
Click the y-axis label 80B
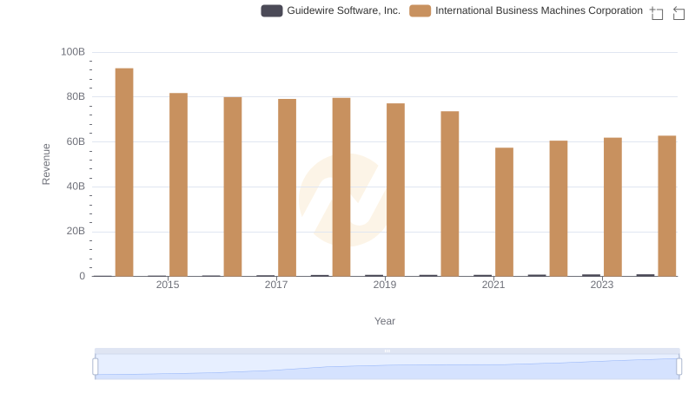pyautogui.click(x=76, y=96)
